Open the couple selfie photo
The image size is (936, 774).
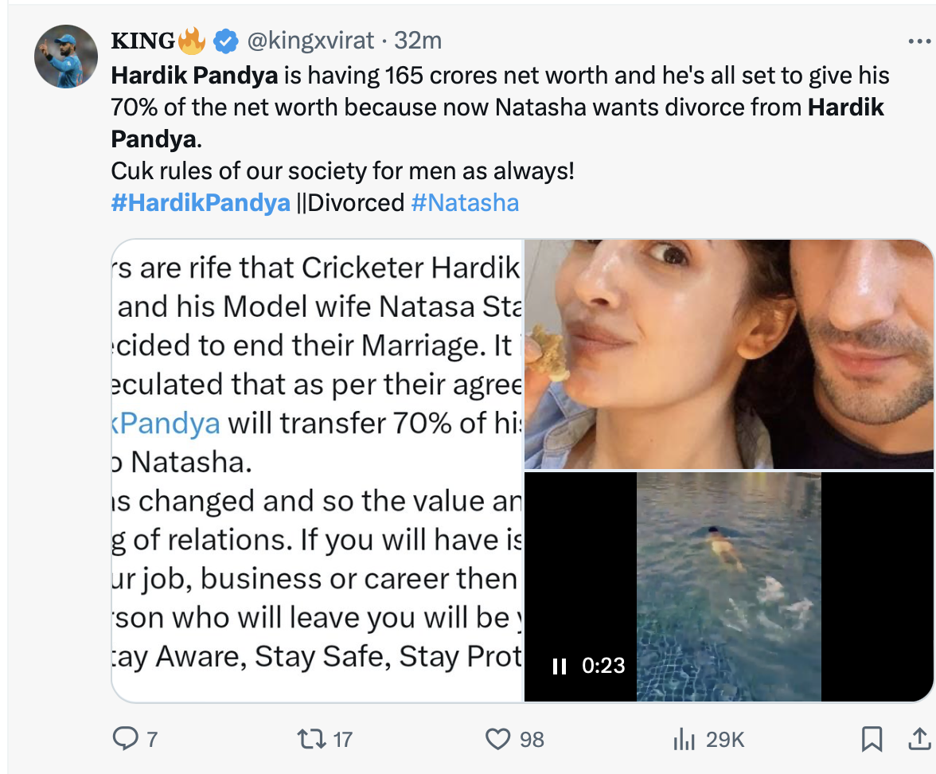pyautogui.click(x=728, y=354)
